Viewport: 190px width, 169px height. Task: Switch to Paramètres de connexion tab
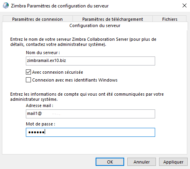(x=38, y=19)
